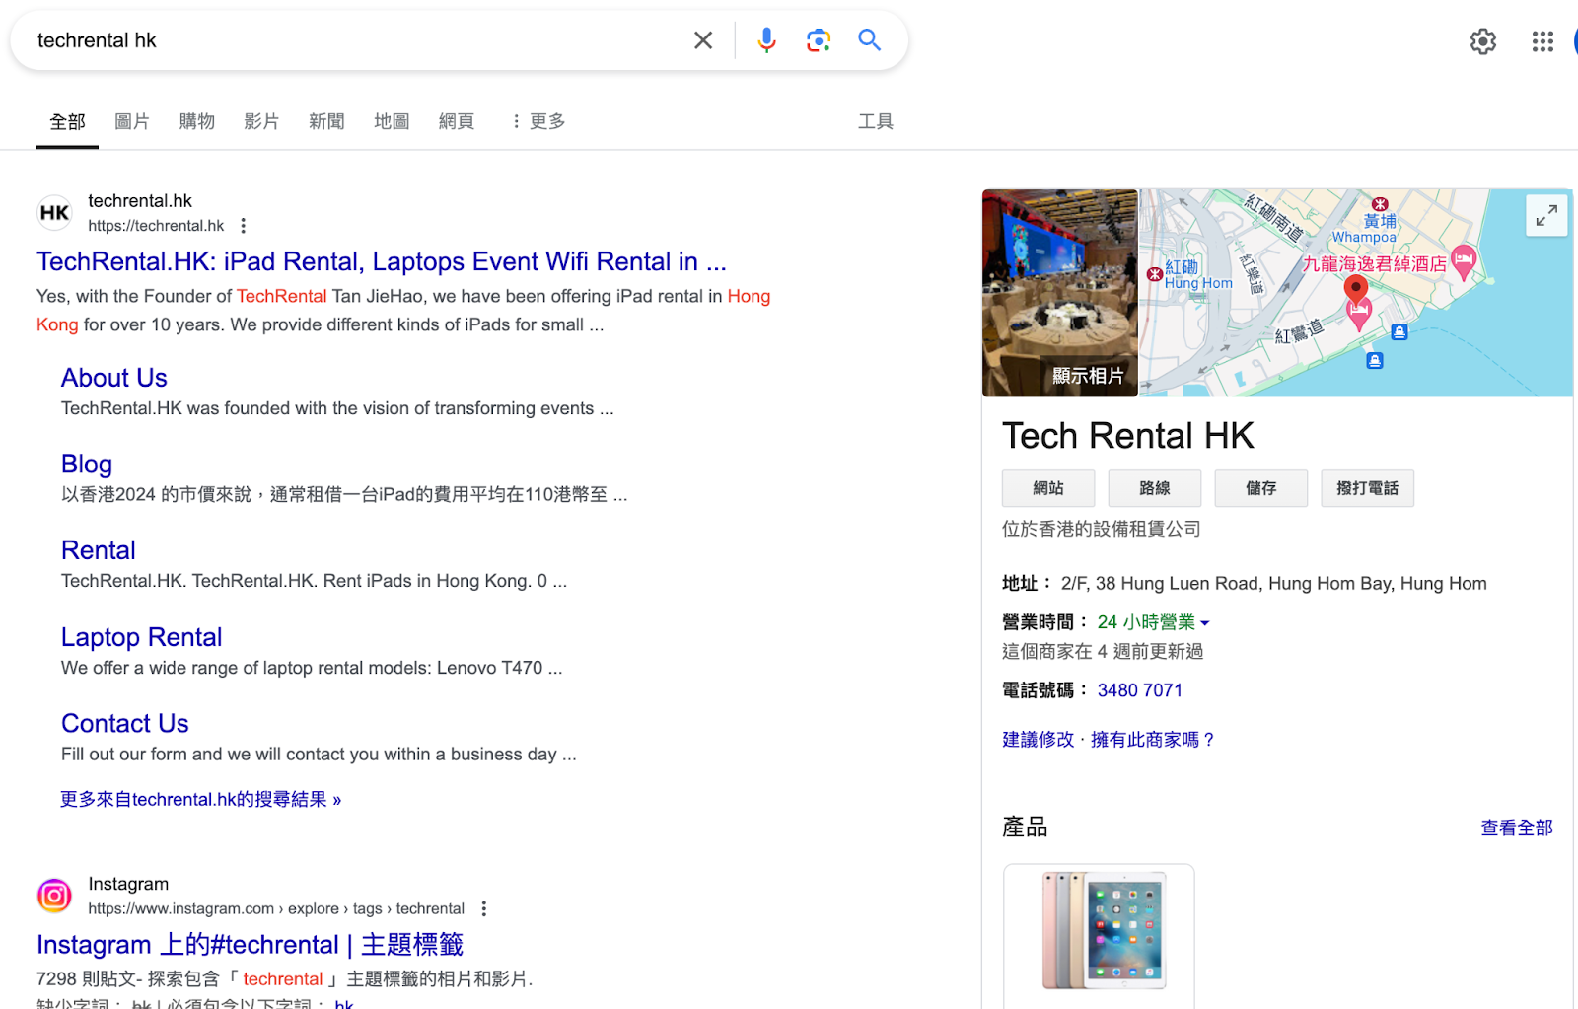Screen dimensions: 1578x1009
Task: Click the 顯示相片 venue photo thumbnail
Action: click(x=1060, y=293)
